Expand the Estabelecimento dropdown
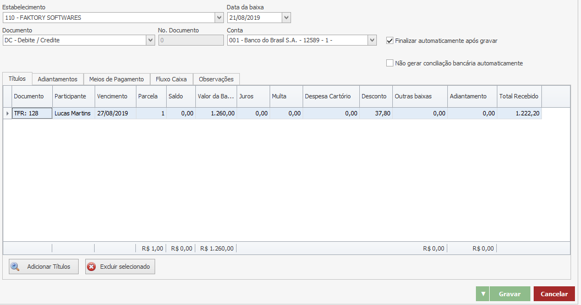This screenshot has width=581, height=305. (x=220, y=18)
